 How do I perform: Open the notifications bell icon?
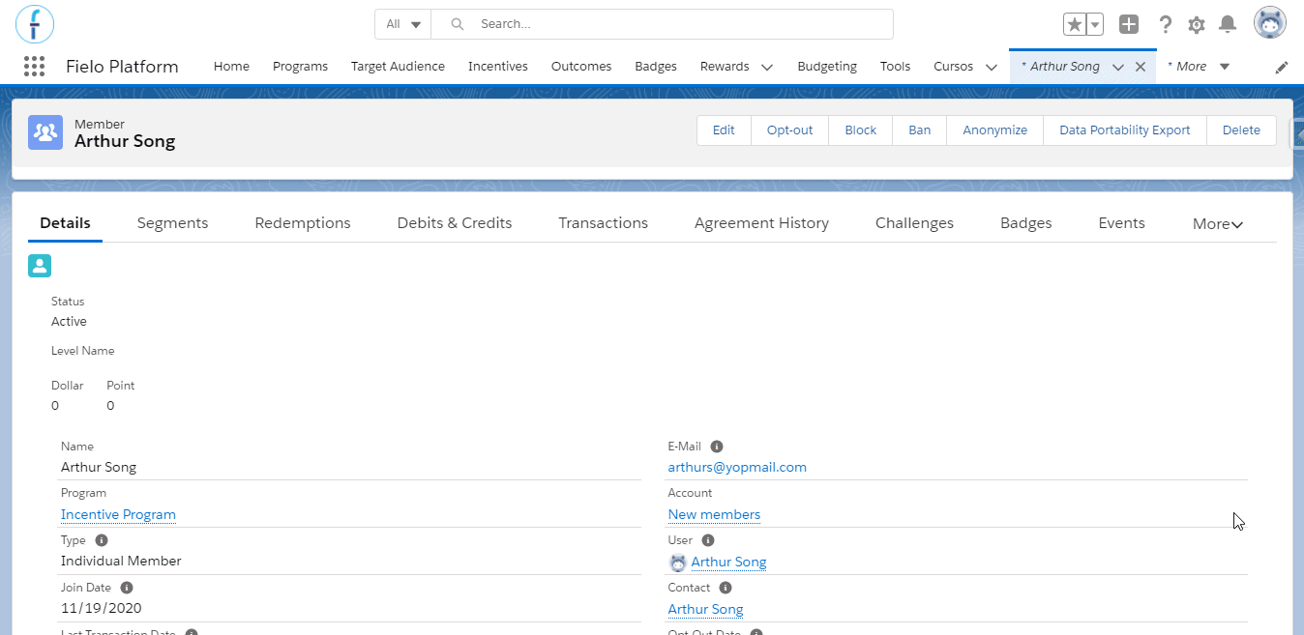click(1228, 24)
